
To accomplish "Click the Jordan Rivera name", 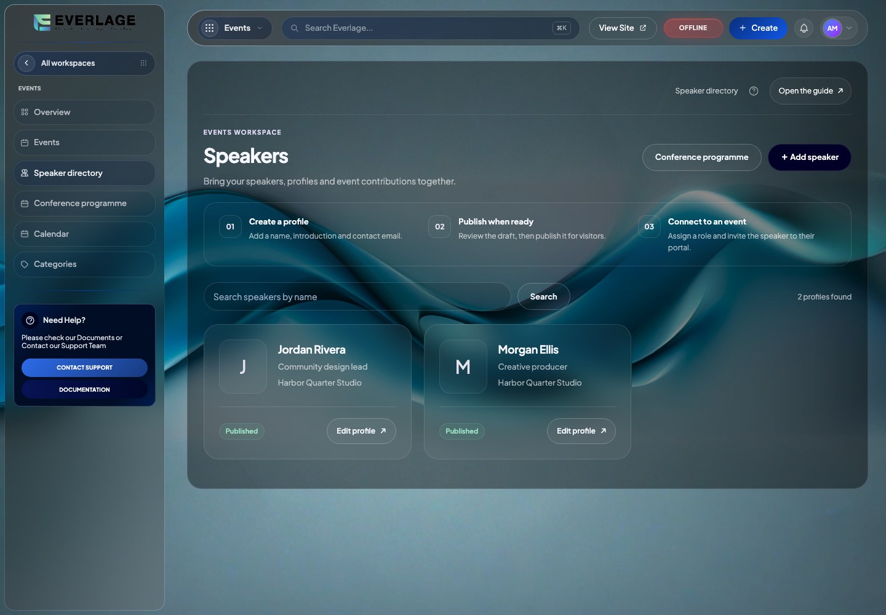I will [311, 349].
